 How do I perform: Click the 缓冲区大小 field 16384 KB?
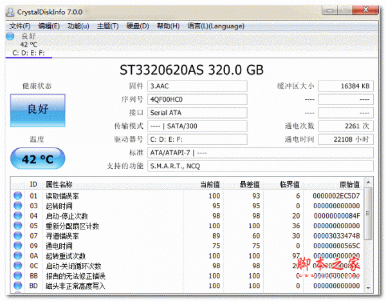(x=346, y=86)
